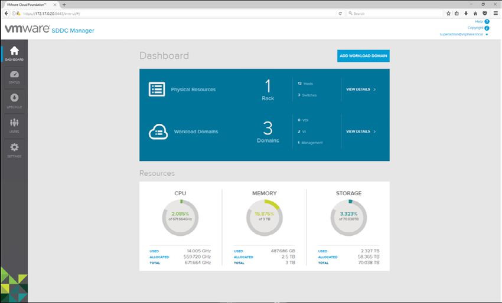Click the Help link
Screen dimensions: 502x303
[479, 22]
